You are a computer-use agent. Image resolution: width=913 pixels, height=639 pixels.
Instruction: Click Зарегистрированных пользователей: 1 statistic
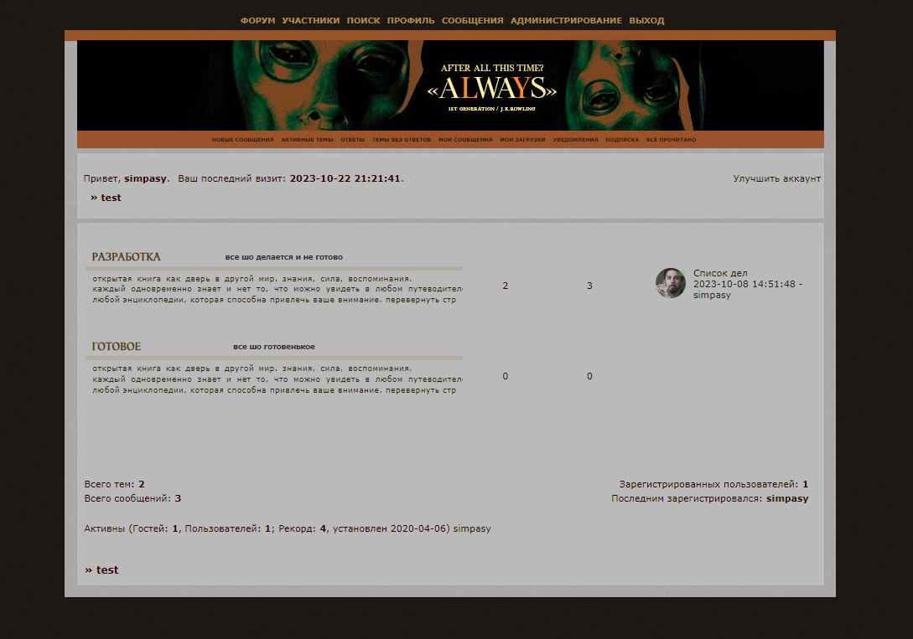713,484
